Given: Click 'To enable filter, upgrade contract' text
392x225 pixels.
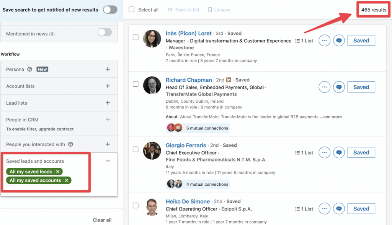Looking at the screenshot, I should click(40, 129).
